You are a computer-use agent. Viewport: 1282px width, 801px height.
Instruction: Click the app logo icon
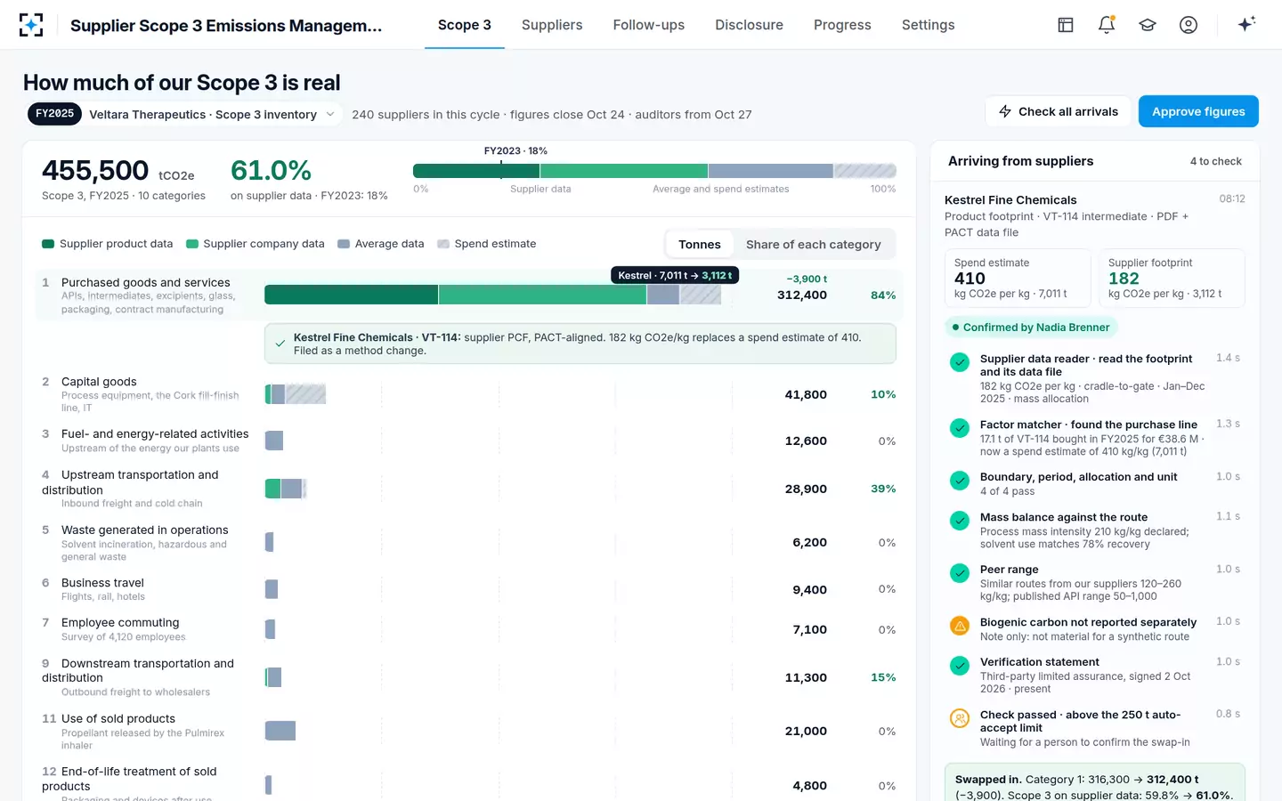click(31, 25)
